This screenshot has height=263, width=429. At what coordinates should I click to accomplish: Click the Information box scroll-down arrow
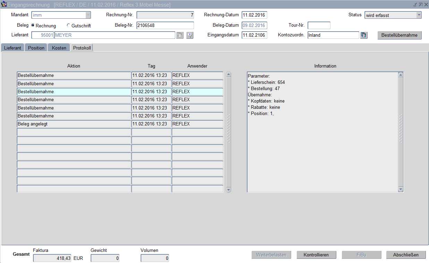click(401, 189)
